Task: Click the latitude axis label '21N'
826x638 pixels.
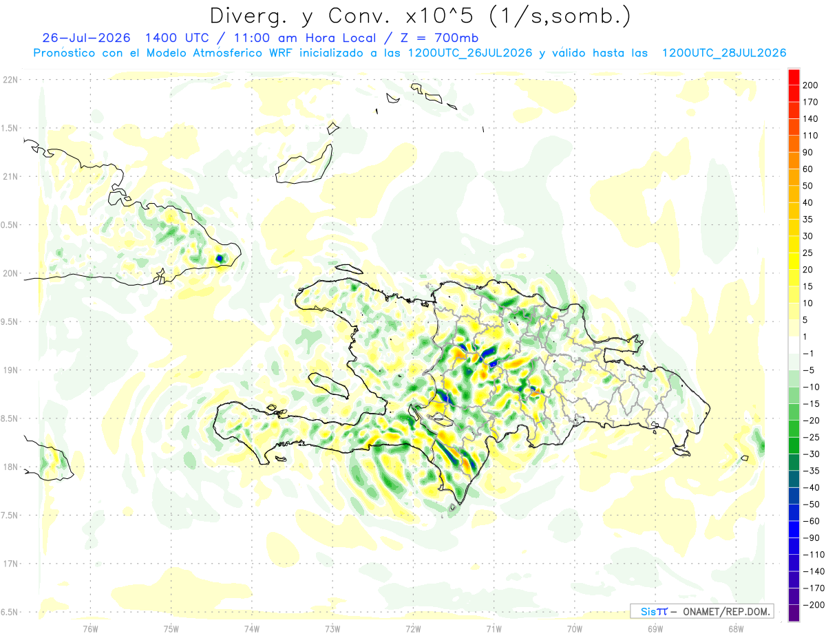Action: coord(10,176)
